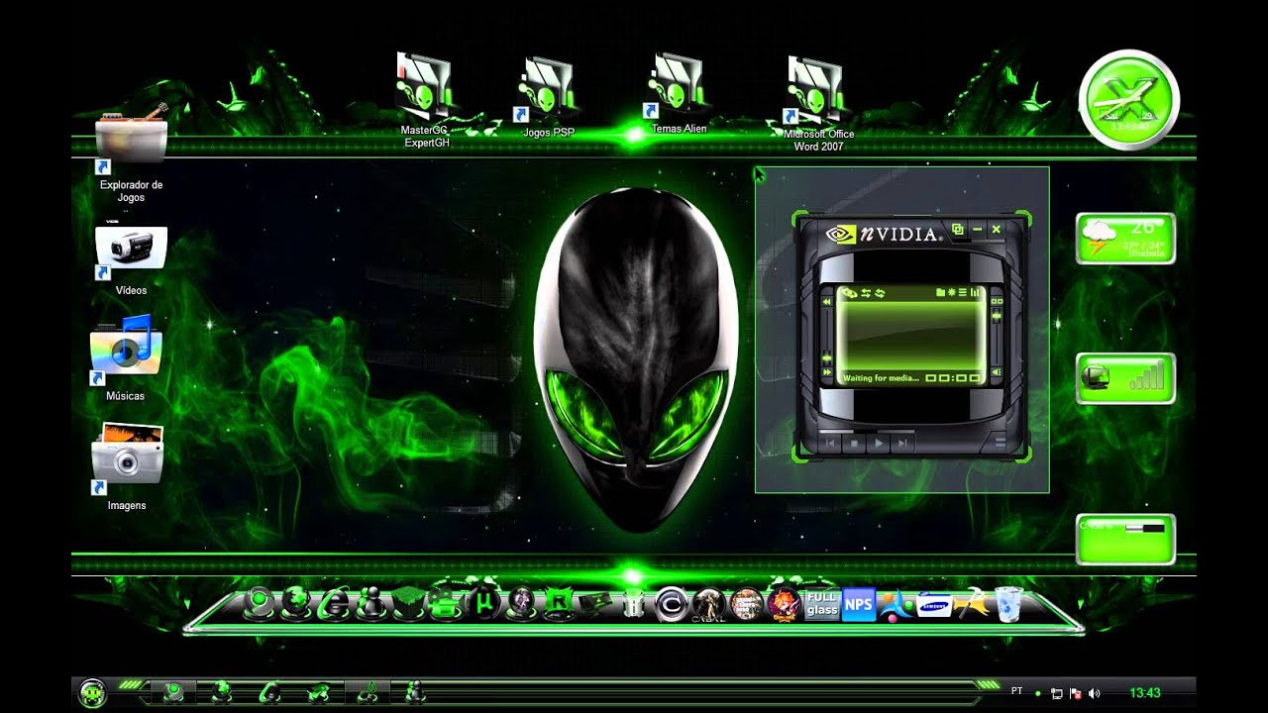Click the green CPU meter gadget
The image size is (1268, 713).
tap(1125, 539)
